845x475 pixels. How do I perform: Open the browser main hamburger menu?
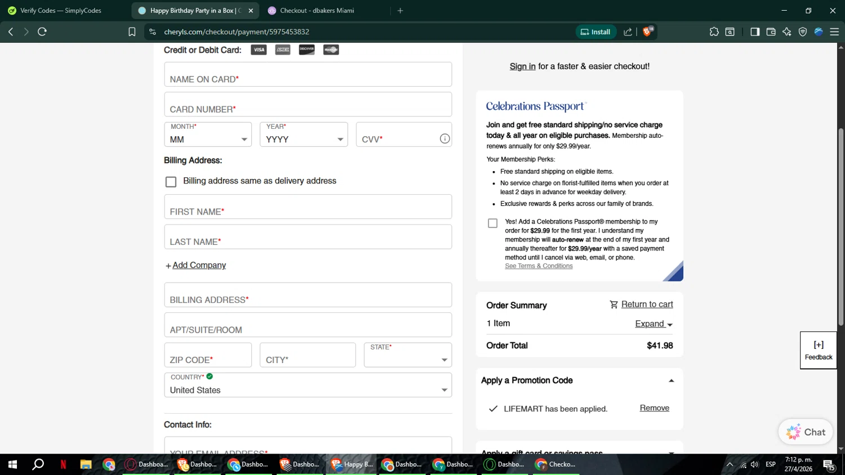pyautogui.click(x=834, y=32)
